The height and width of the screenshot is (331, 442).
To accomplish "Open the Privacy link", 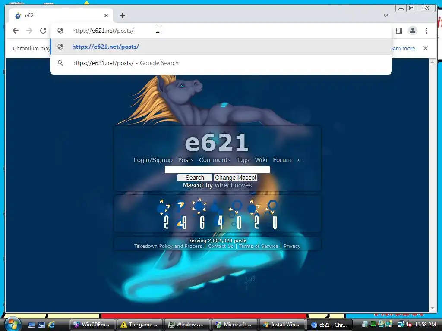I will 292,246.
